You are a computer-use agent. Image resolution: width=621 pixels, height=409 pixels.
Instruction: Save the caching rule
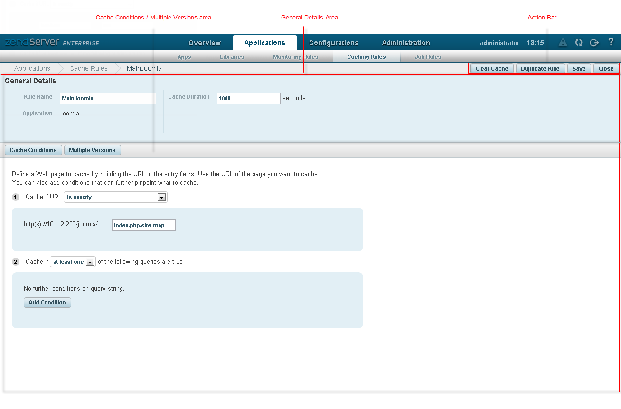tap(578, 69)
